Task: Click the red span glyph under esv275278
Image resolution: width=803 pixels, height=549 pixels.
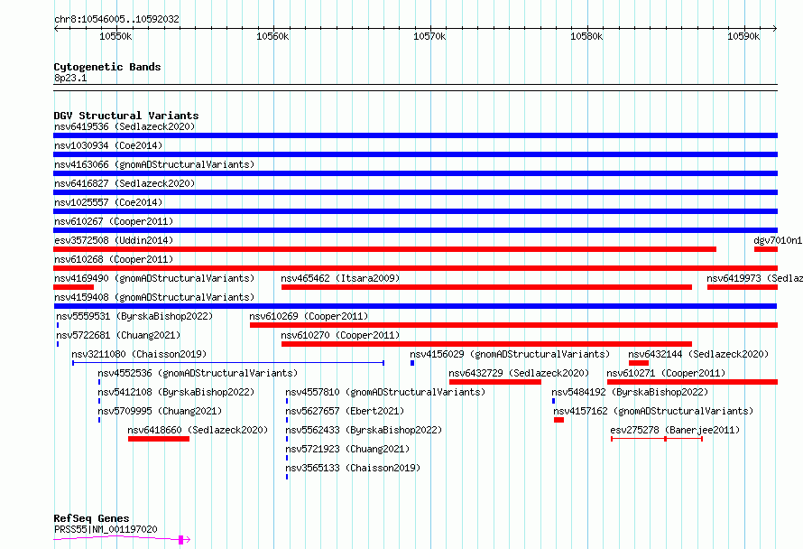Action: (x=657, y=439)
